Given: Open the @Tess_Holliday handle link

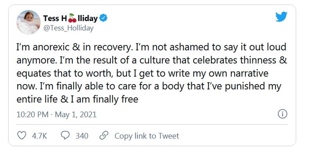Looking at the screenshot, I should tap(68, 29).
